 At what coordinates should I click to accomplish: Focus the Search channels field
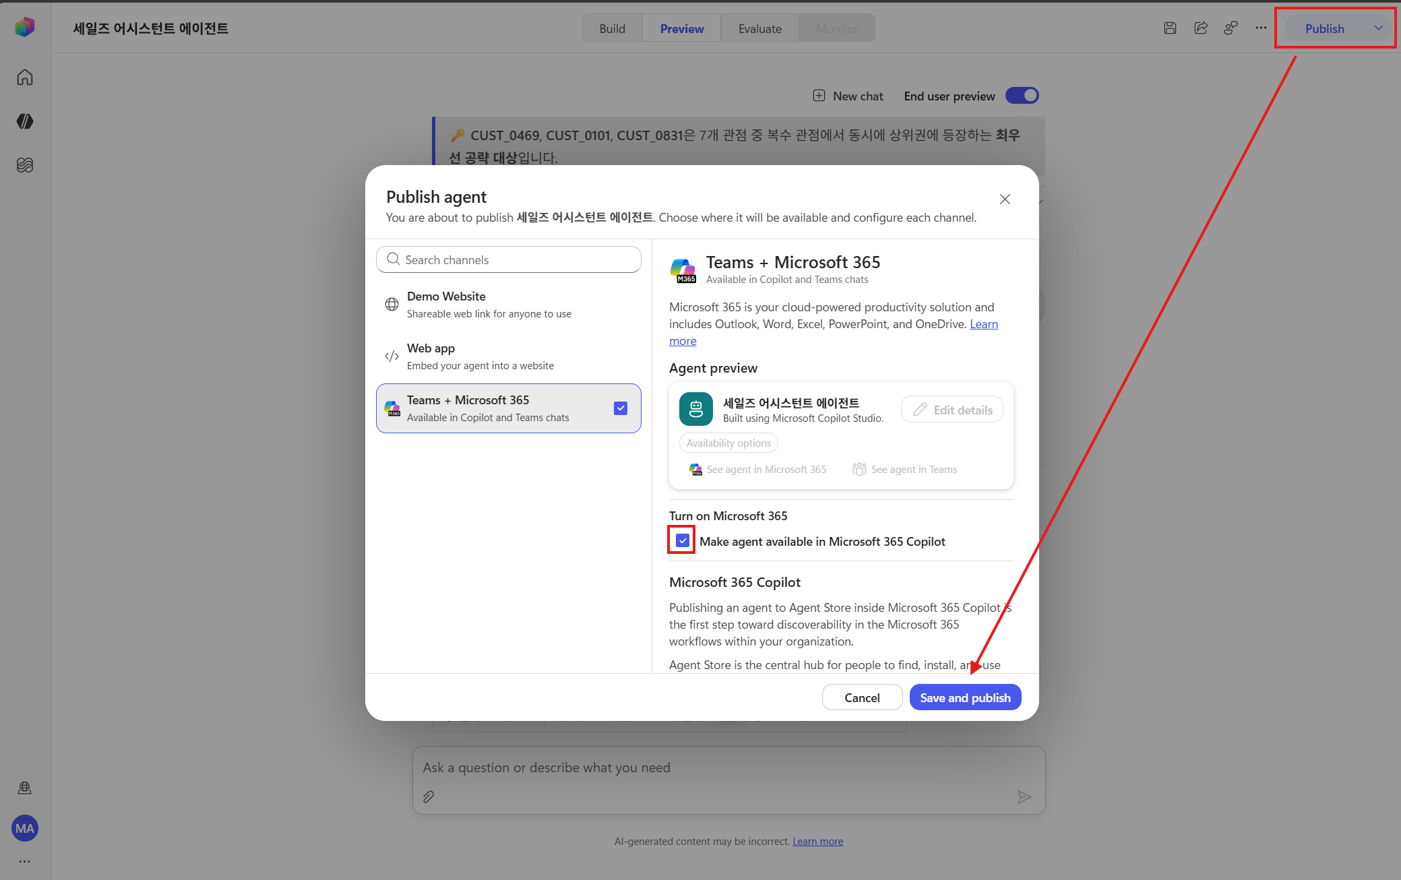(x=509, y=259)
